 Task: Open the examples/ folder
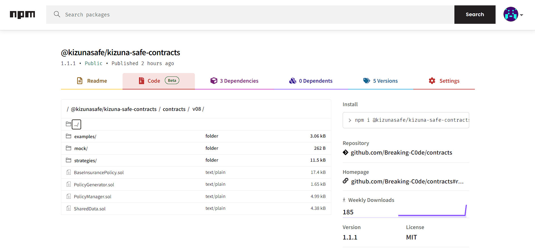click(x=85, y=136)
